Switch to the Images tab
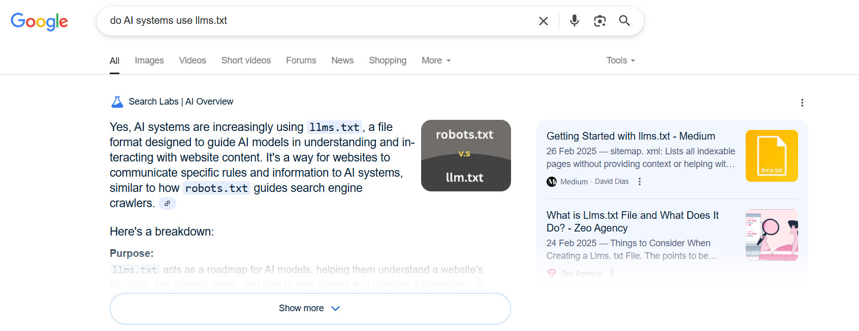Image resolution: width=859 pixels, height=331 pixels. click(x=149, y=60)
